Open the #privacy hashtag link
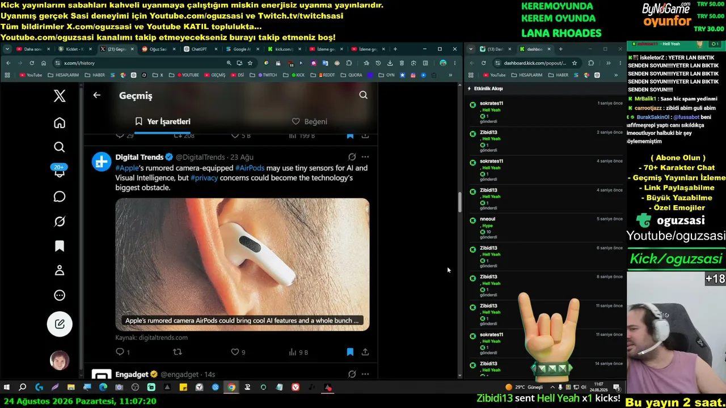The image size is (726, 408). coord(204,178)
